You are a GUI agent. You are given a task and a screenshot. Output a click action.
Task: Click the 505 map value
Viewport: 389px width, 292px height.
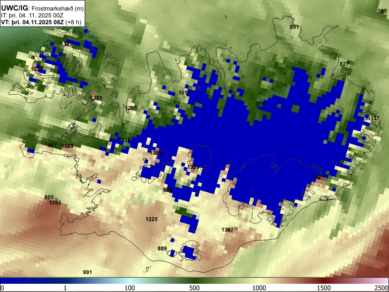pyautogui.click(x=167, y=190)
